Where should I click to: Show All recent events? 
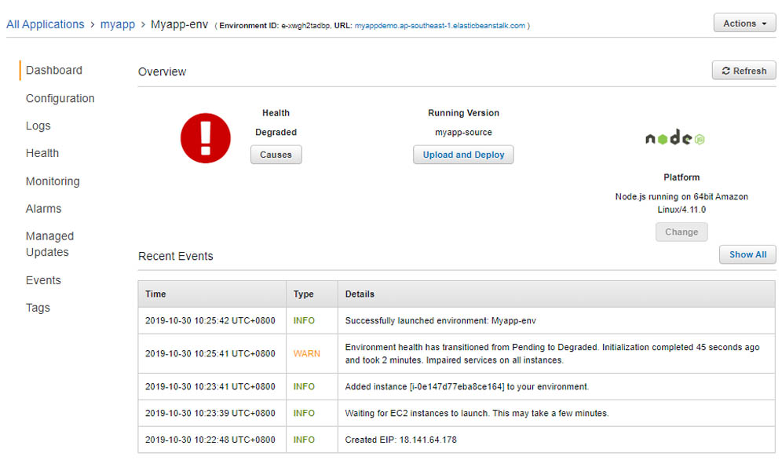pos(747,254)
